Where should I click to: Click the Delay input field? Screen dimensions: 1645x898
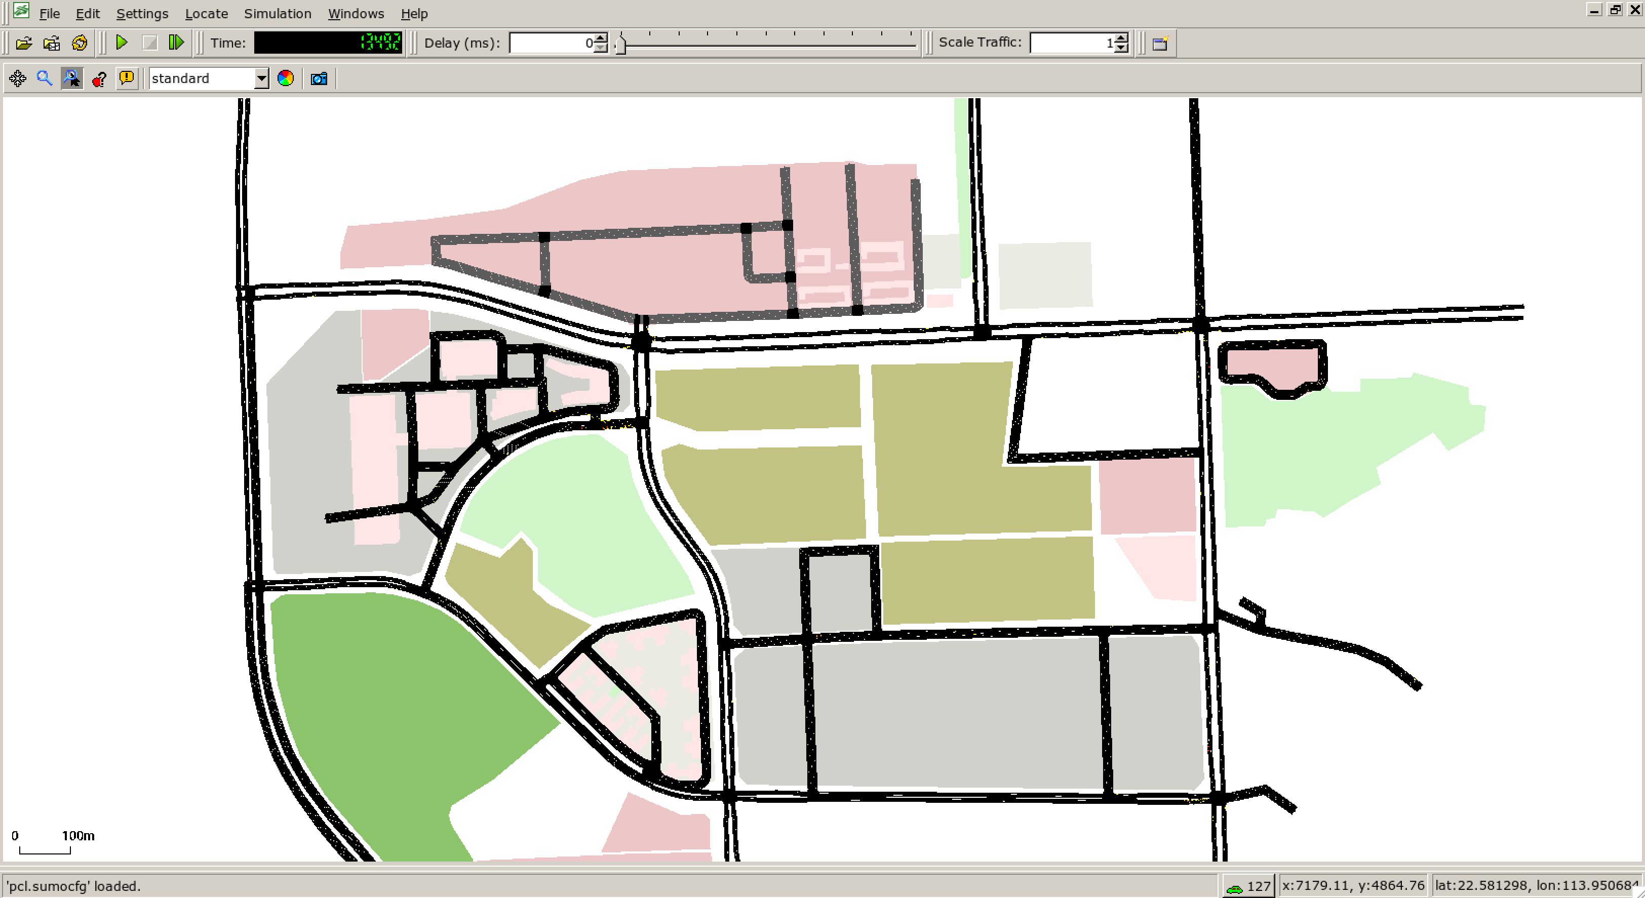click(x=552, y=44)
